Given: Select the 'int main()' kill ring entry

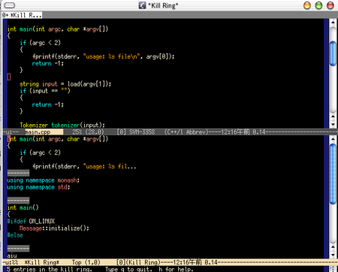Looking at the screenshot, I should [x=23, y=207].
